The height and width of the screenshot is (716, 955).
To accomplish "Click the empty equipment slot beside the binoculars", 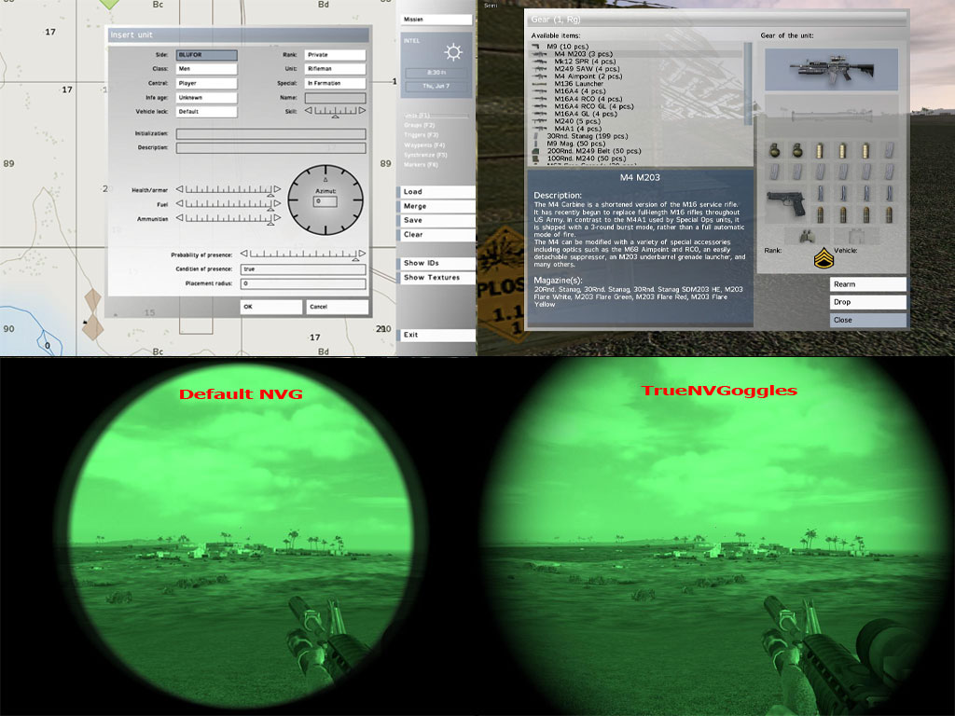I will [x=855, y=235].
